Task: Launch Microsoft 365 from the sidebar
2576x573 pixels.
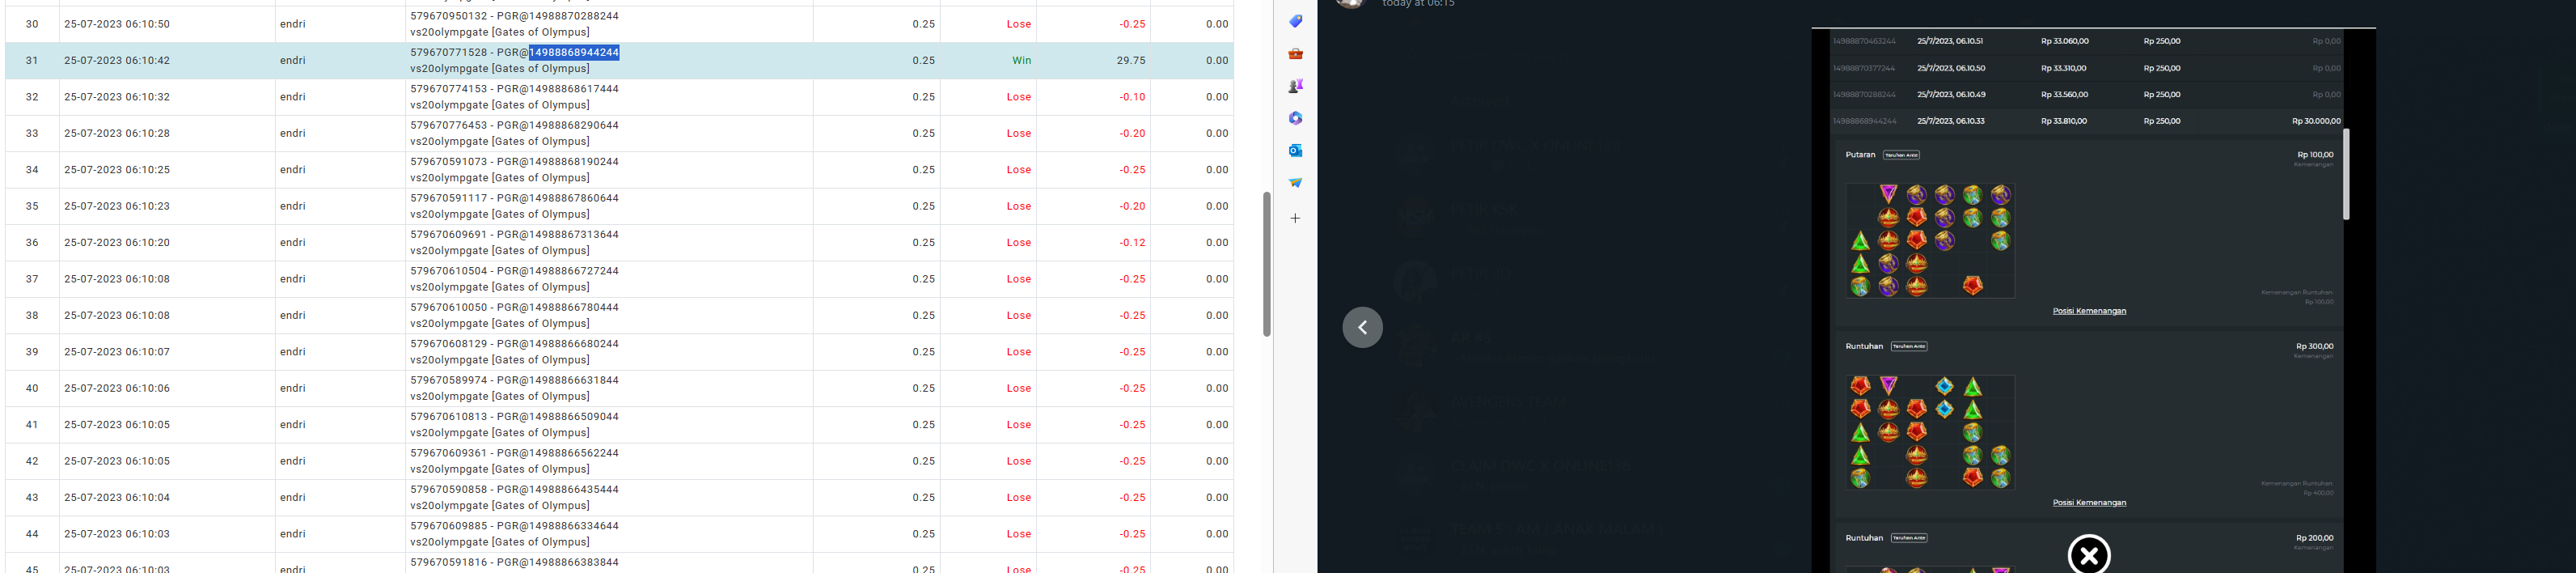Action: coord(1295,118)
